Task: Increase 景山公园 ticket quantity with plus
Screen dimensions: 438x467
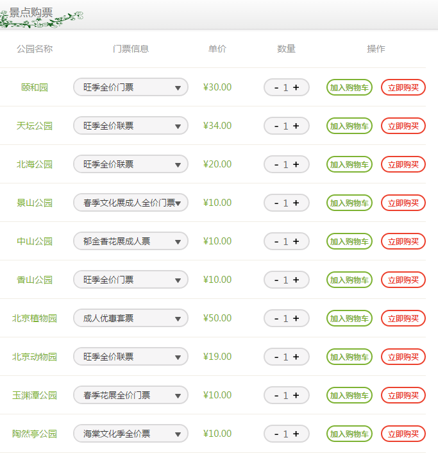Action: tap(296, 203)
